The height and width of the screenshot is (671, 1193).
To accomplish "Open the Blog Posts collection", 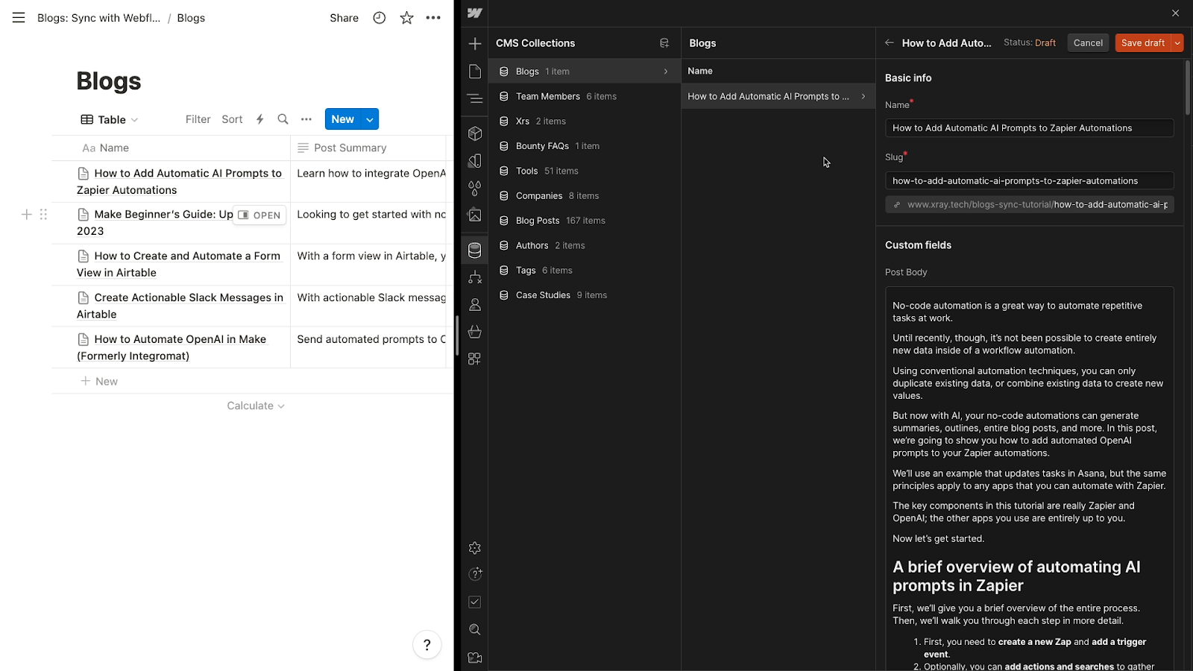I will 584,221.
